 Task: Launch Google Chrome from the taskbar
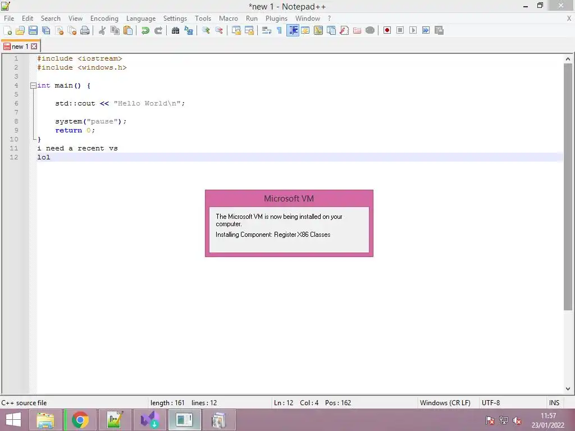click(80, 420)
